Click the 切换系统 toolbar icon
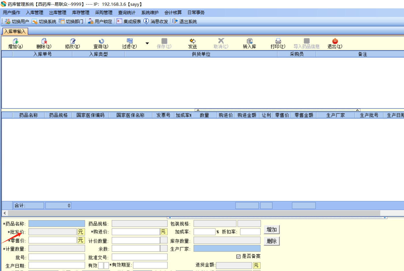This screenshot has height=271, width=404. tap(35, 22)
